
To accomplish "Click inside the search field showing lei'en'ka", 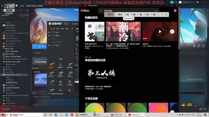I will coord(129,11).
